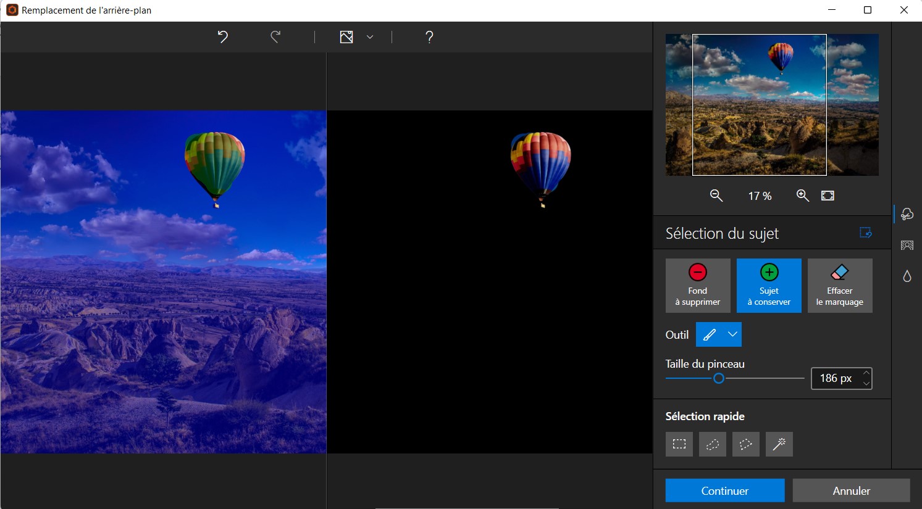Click the redo arrow in the toolbar
This screenshot has width=922, height=509.
tap(275, 37)
